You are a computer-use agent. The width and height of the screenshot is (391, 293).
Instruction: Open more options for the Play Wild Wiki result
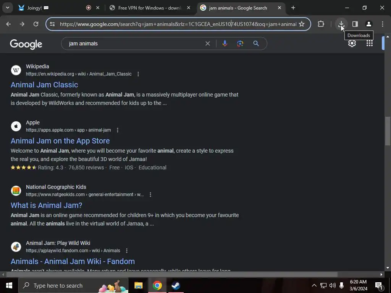[x=127, y=251]
